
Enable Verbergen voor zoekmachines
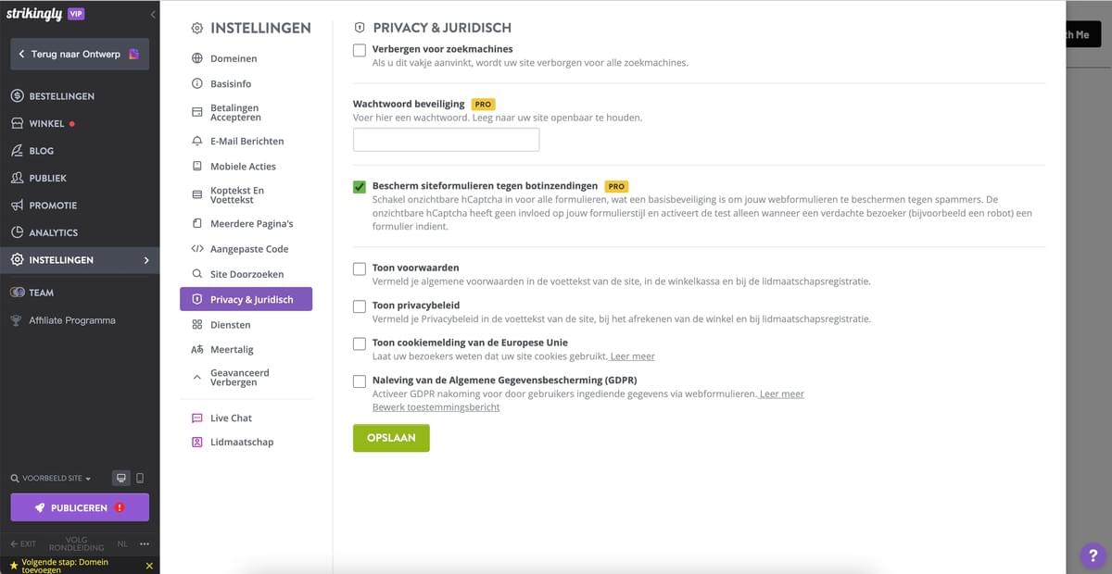tap(359, 50)
